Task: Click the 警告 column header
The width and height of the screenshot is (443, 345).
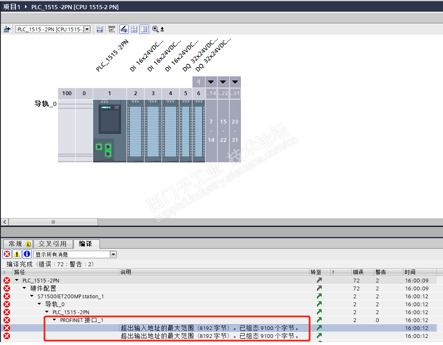Action: [388, 272]
